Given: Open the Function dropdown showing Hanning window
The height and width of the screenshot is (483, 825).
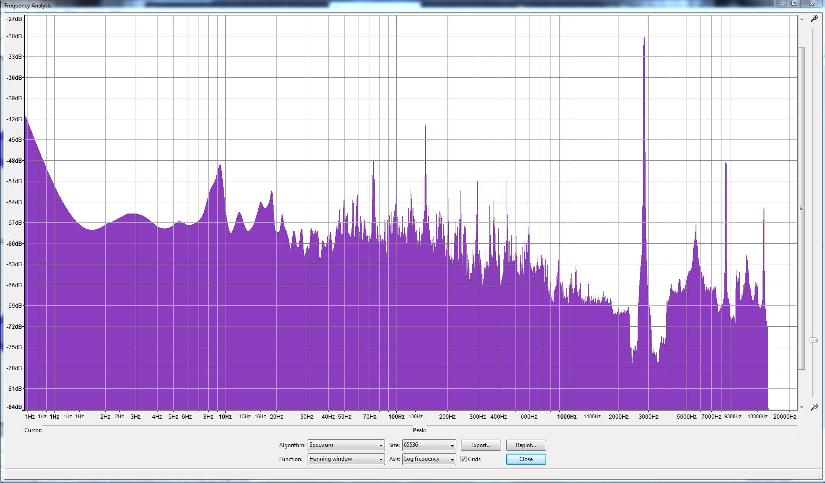Looking at the screenshot, I should 345,459.
